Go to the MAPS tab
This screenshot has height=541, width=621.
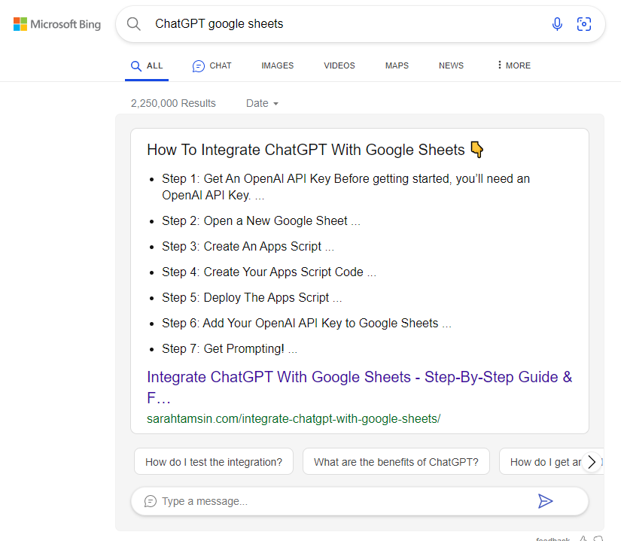(397, 65)
